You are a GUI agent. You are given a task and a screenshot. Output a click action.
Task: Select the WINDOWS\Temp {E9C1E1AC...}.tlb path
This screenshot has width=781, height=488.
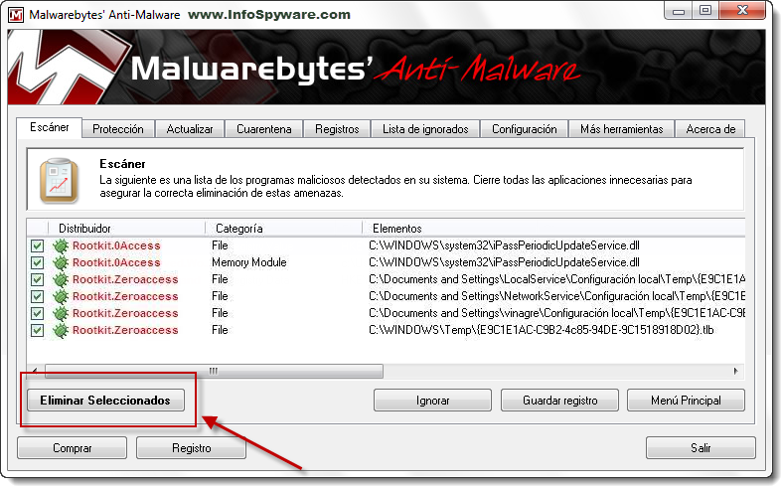click(x=542, y=330)
